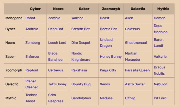Image resolution: width=179 pixels, height=107 pixels.
Task: Open the Valkyrie link
Action: click(x=160, y=56)
